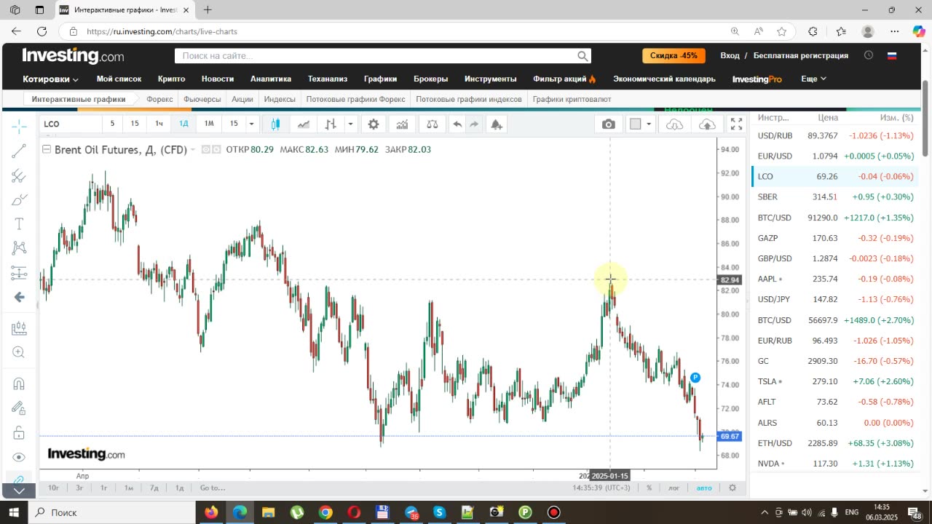Viewport: 932px width, 524px height.
Task: Select the 1М monthly timeframe
Action: pyautogui.click(x=209, y=124)
